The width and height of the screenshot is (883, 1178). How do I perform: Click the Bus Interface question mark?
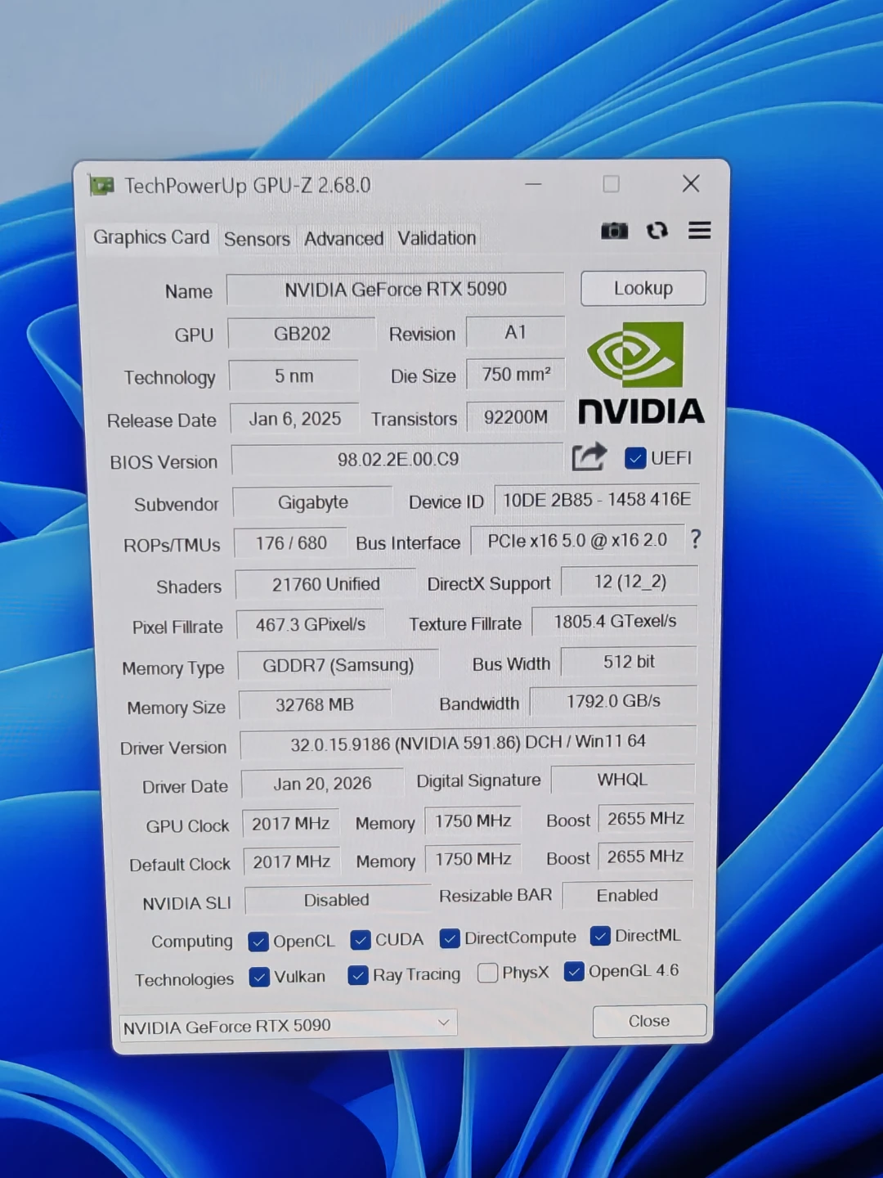pyautogui.click(x=696, y=538)
